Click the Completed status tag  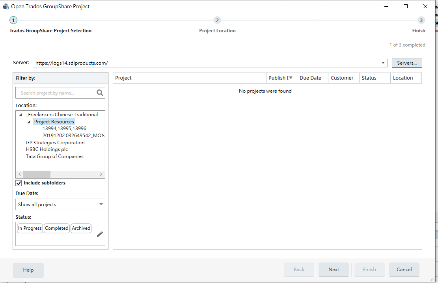[57, 228]
